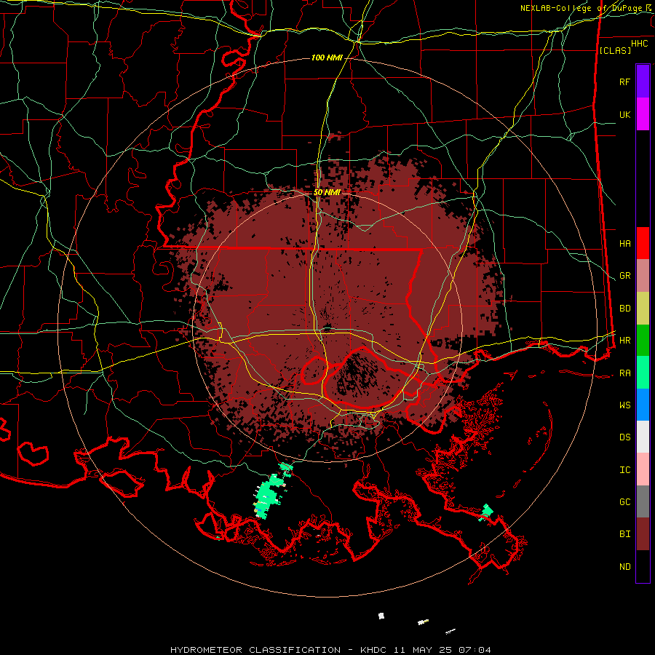Screen dimensions: 655x655
Task: Click the GR legend label
Action: (624, 276)
